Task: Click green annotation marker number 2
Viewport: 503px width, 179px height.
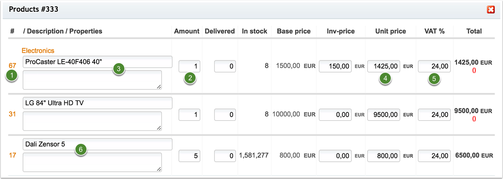Action: click(x=190, y=78)
